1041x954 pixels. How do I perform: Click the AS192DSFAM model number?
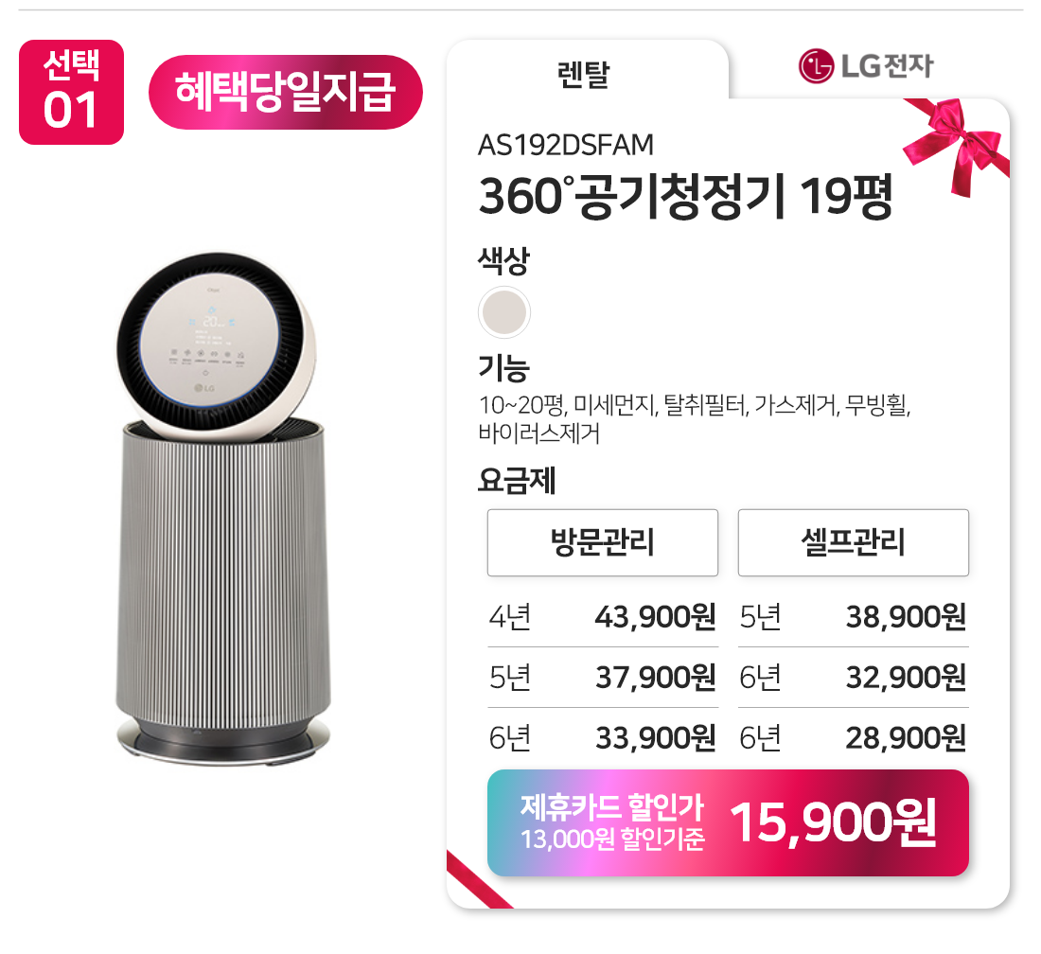(x=566, y=145)
